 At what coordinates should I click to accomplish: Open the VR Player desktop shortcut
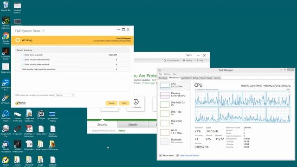point(41,115)
